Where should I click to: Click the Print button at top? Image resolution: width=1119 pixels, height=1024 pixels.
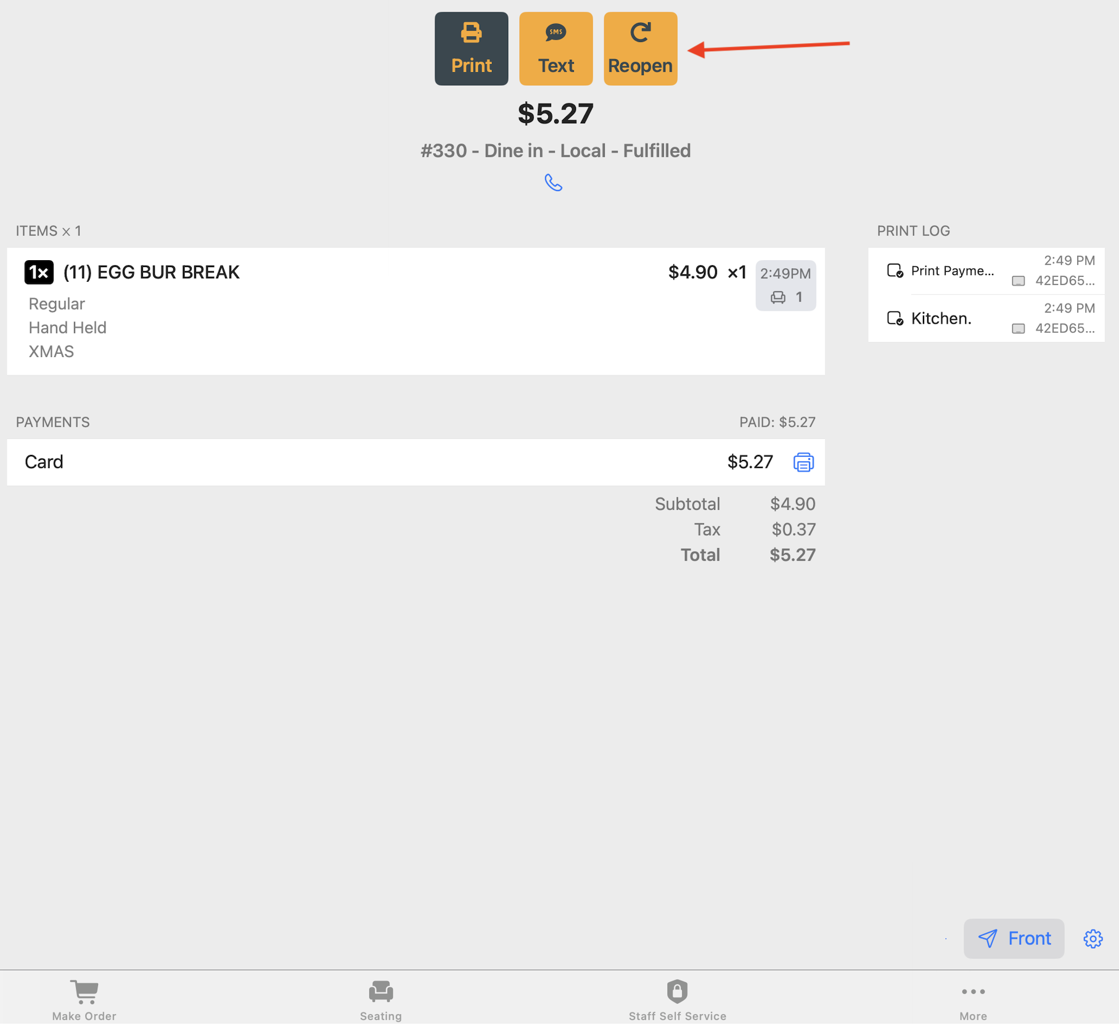point(471,49)
